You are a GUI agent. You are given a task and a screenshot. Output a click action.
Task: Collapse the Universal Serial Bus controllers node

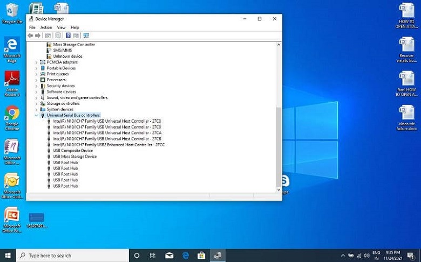tap(36, 115)
